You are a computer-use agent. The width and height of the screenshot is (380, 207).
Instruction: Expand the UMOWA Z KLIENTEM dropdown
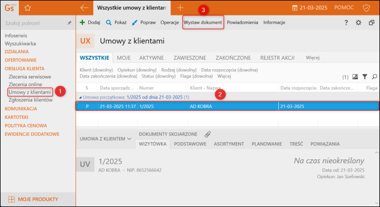tap(106, 139)
